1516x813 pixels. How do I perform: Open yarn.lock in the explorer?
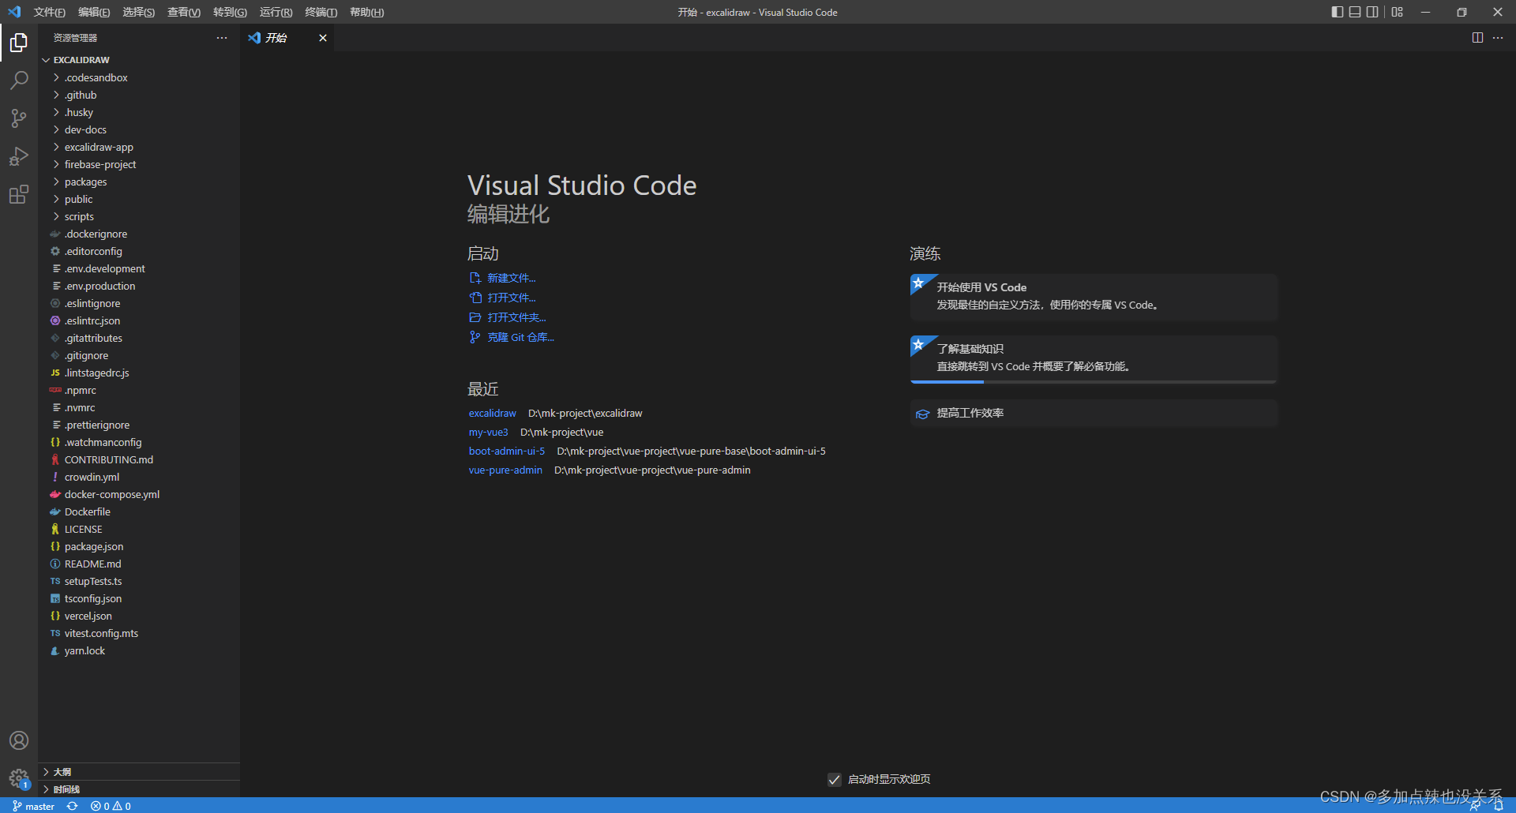tap(138, 650)
